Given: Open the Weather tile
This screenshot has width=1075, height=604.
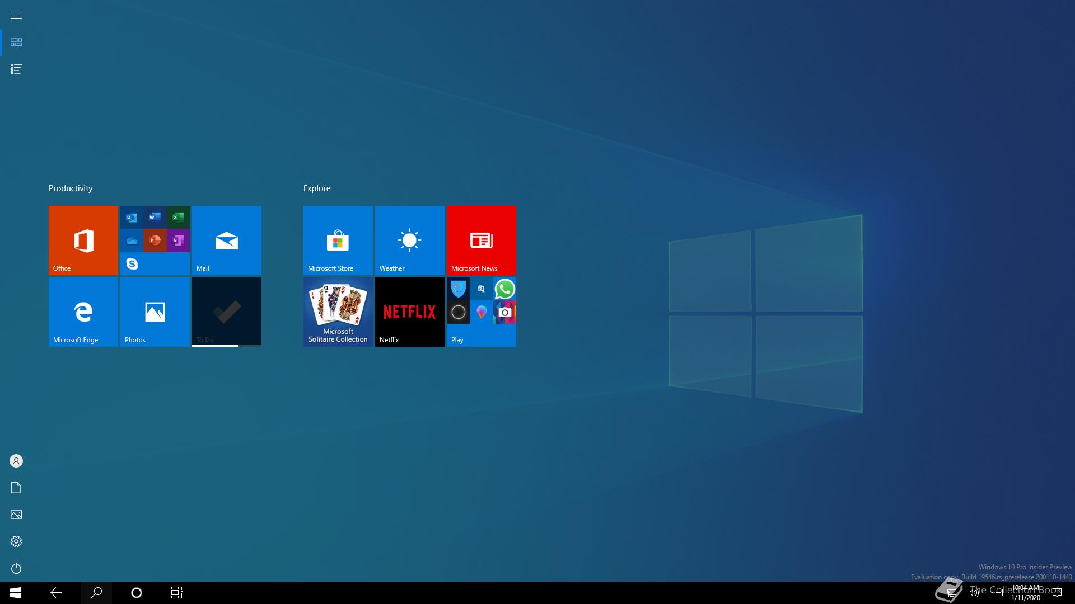Looking at the screenshot, I should 410,240.
